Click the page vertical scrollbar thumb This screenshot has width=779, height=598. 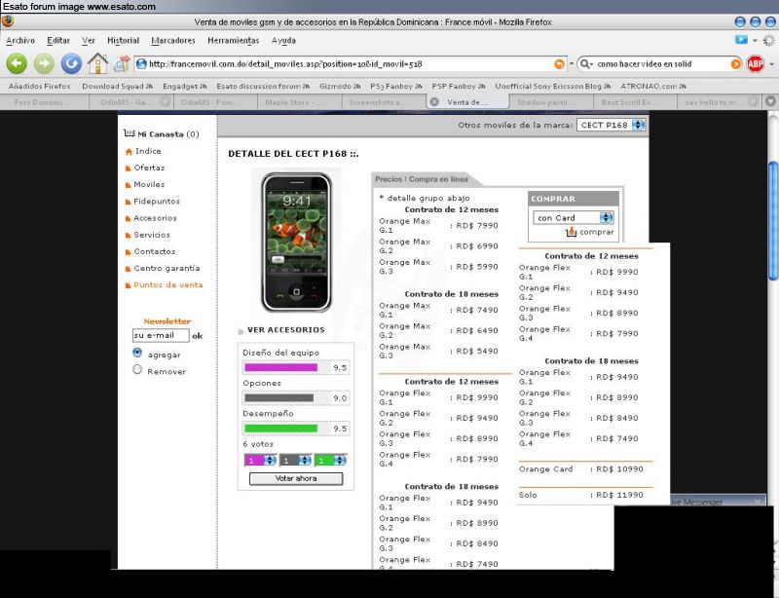[x=773, y=221]
